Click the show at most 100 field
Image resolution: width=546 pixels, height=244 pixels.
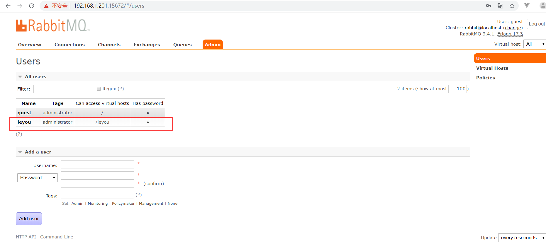pyautogui.click(x=457, y=89)
